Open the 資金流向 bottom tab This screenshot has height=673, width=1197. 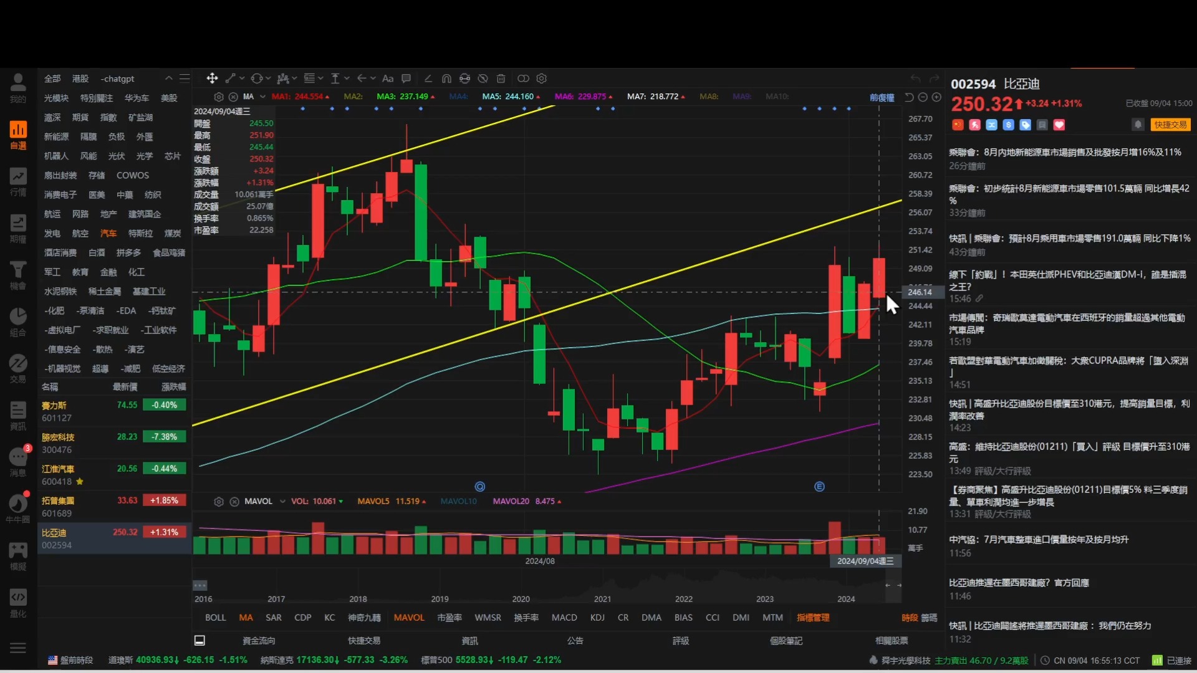pos(259,641)
